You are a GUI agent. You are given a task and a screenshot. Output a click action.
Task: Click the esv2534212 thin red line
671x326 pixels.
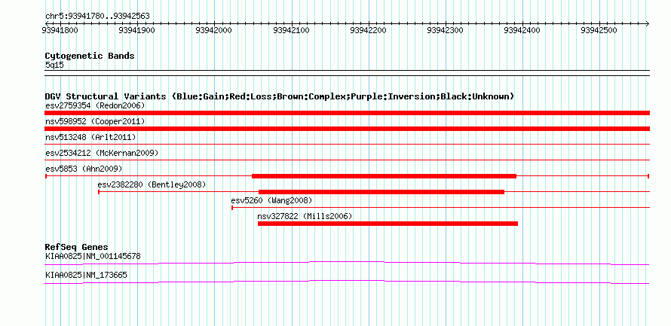point(347,160)
